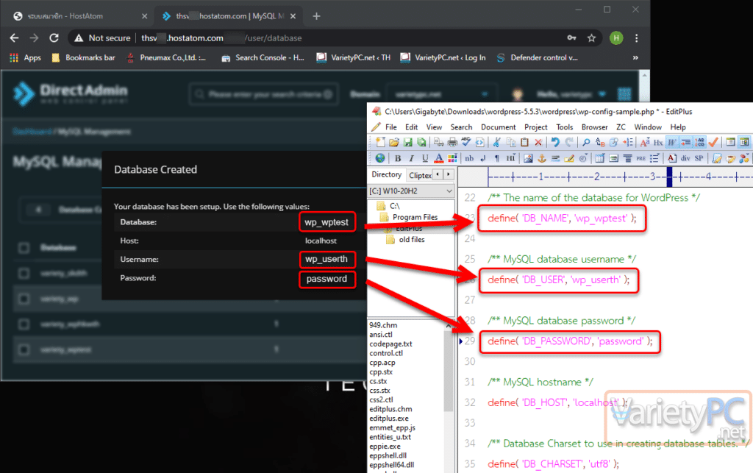Click the Save All toolbar icon

[421, 142]
